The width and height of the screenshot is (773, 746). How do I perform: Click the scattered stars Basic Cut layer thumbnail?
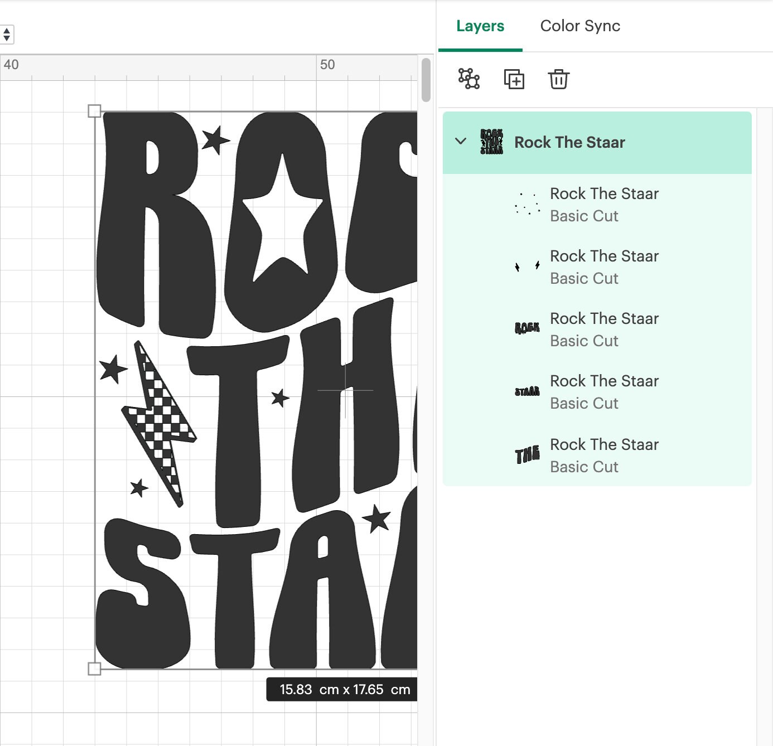point(526,204)
